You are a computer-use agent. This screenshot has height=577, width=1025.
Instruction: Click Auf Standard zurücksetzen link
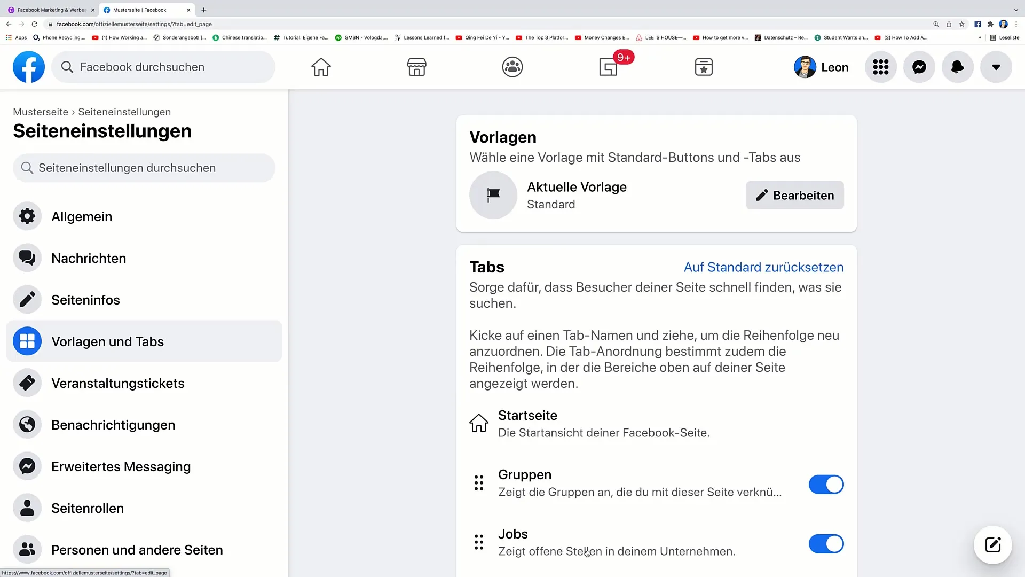(x=764, y=267)
